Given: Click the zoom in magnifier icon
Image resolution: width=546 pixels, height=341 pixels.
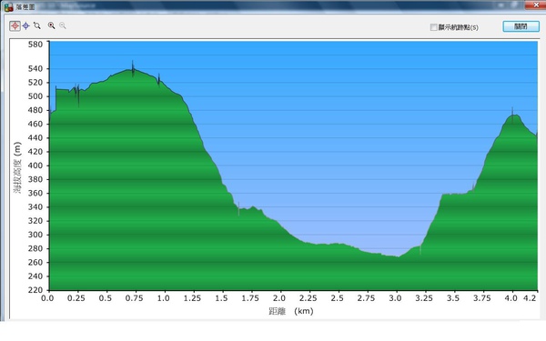Looking at the screenshot, I should point(52,25).
